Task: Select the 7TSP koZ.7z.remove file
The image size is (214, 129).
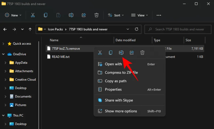Action: [x=66, y=49]
